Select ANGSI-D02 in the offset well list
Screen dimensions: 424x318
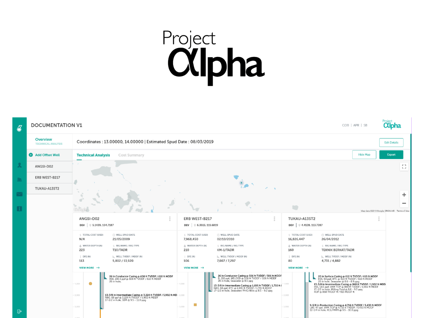coord(49,166)
